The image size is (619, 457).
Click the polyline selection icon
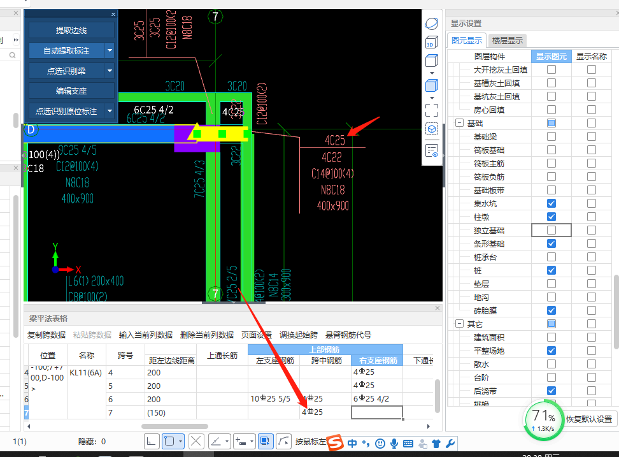284,441
